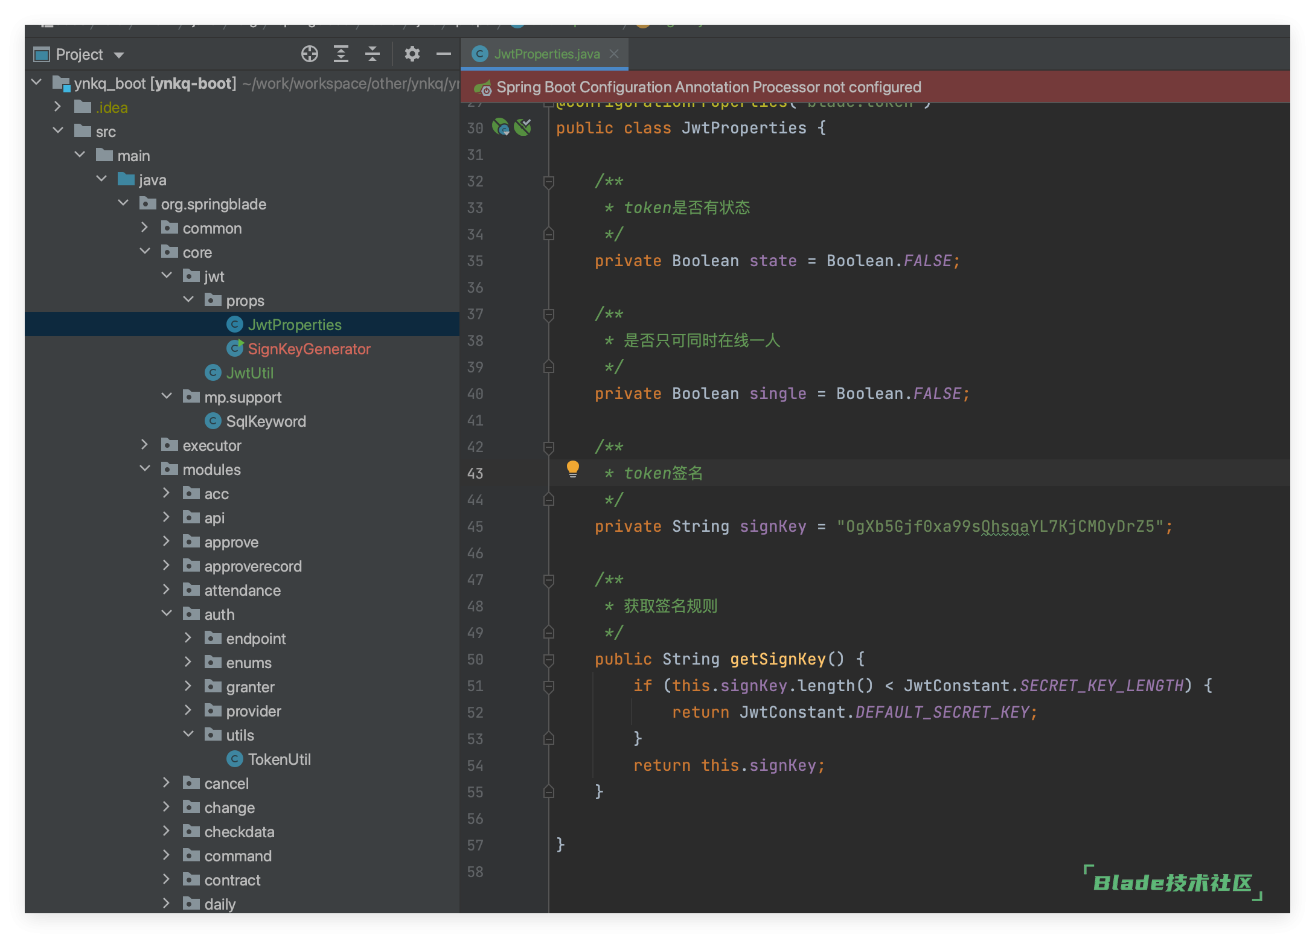Collapse the org.springblade package
1315x938 pixels.
tap(123, 203)
